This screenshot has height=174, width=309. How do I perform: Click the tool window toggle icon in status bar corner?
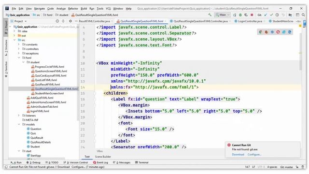coord(6,167)
